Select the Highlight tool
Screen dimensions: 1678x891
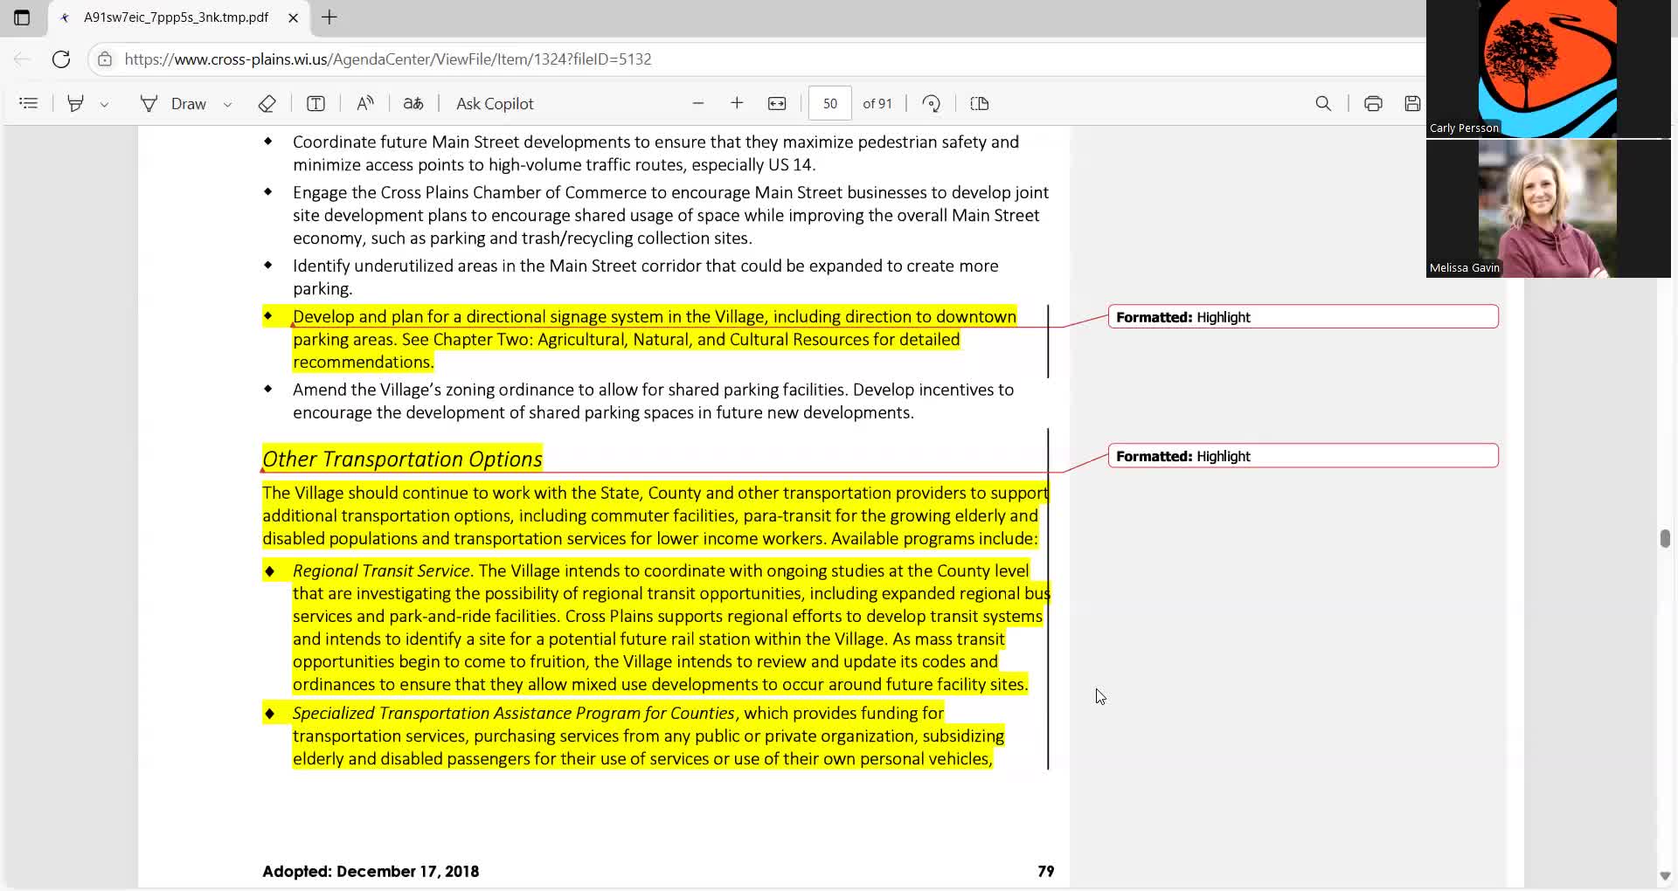[x=76, y=103]
